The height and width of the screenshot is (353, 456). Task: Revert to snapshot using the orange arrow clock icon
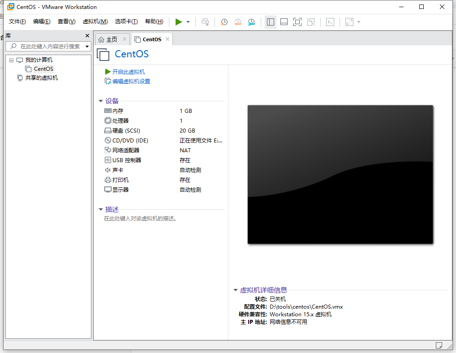(237, 22)
